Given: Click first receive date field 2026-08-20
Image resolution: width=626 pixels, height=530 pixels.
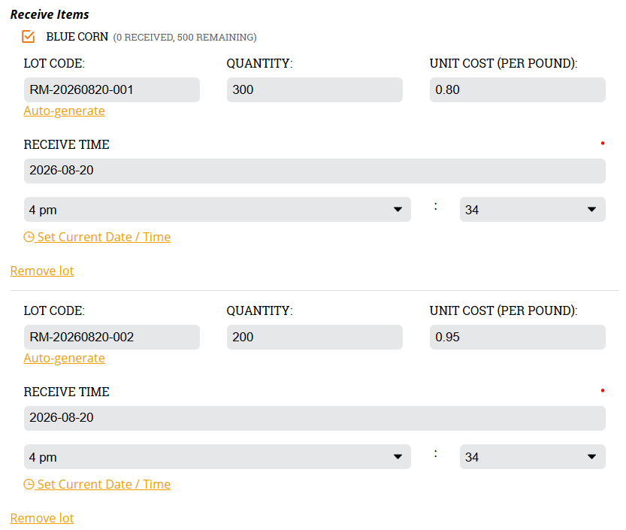Looking at the screenshot, I should (x=315, y=171).
